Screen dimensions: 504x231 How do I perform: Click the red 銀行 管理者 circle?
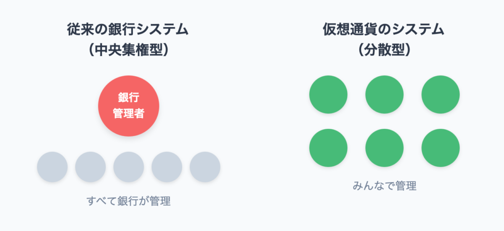pos(128,106)
